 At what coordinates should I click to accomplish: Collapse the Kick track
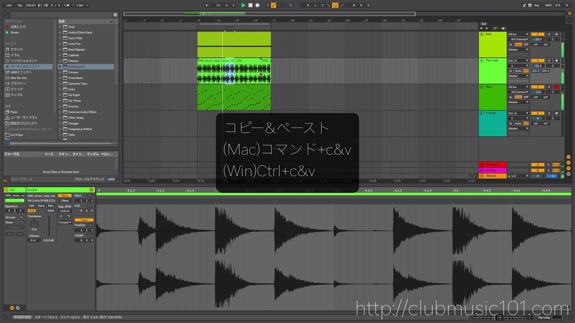point(482,34)
